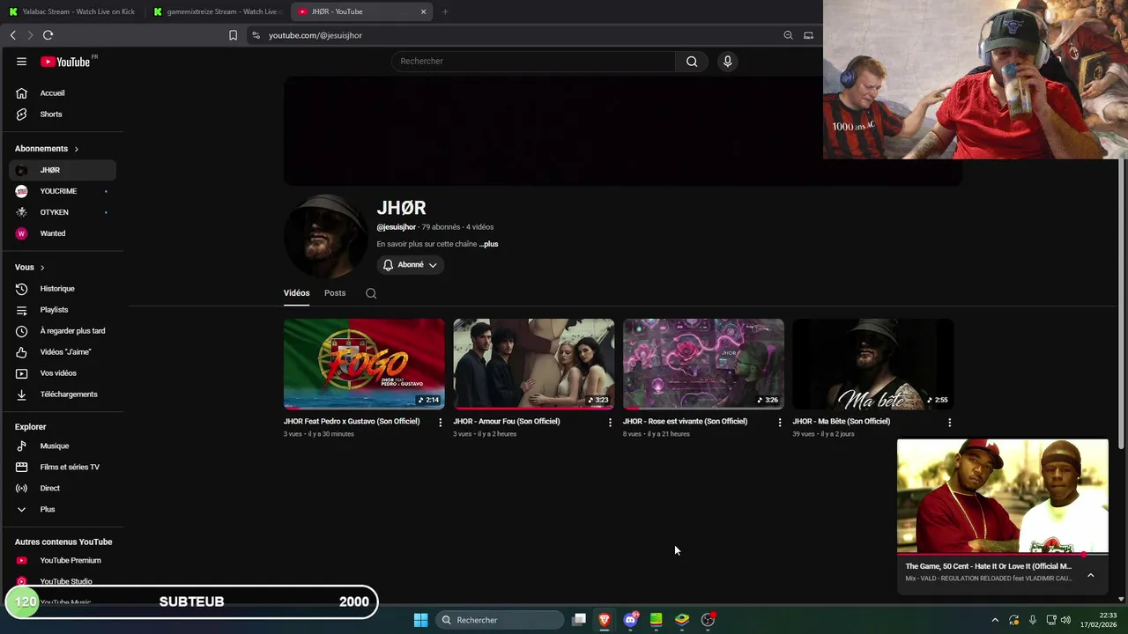Search within channel using magnifier icon
The height and width of the screenshot is (634, 1128).
tap(371, 293)
